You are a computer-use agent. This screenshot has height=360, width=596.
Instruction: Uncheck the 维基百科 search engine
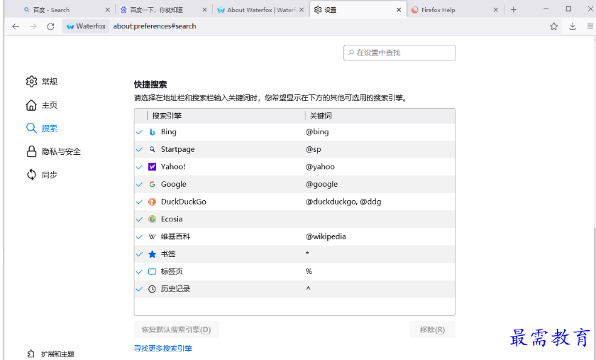click(x=139, y=236)
